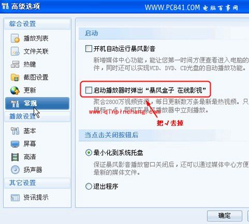Switch to the 常规 settings item

point(37,103)
